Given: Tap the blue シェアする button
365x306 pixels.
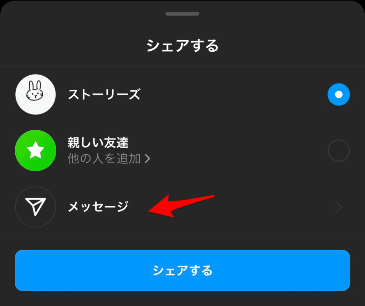Looking at the screenshot, I should coord(182,270).
